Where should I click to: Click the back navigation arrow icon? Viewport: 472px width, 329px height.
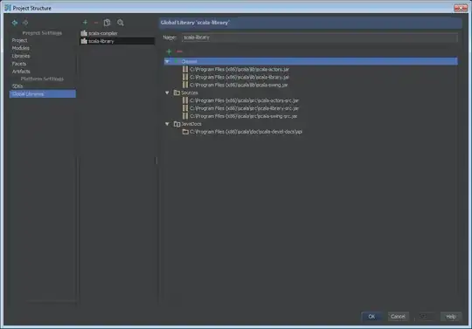click(15, 23)
